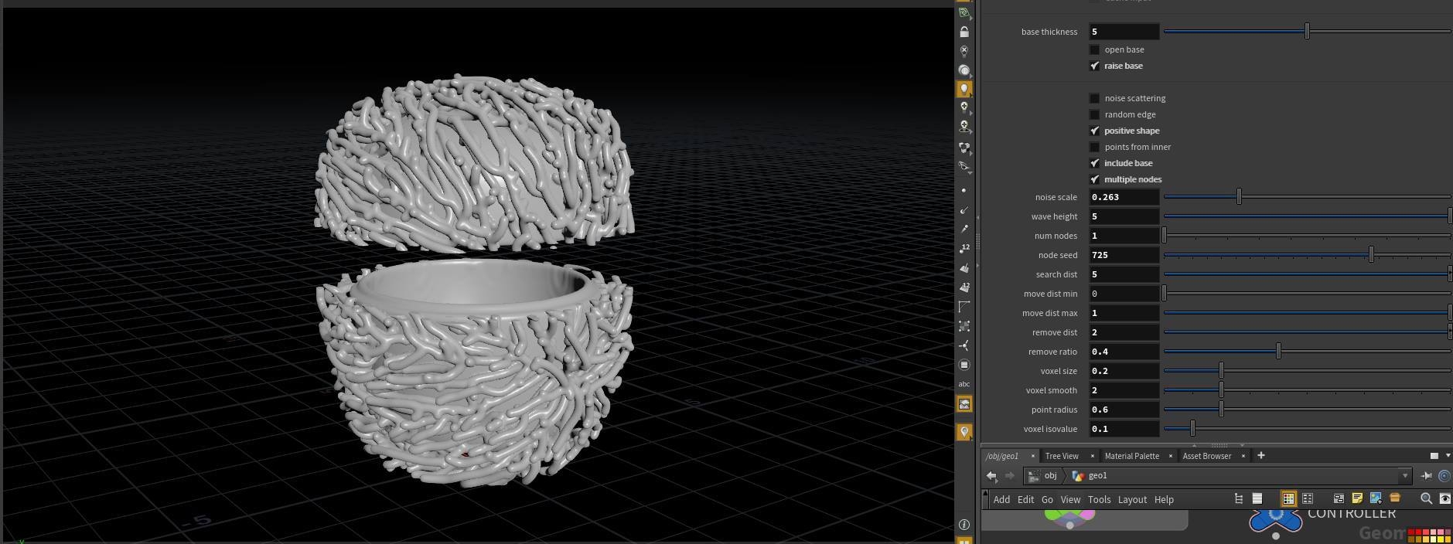Click geo1 node in path breadcrumb
The width and height of the screenshot is (1453, 544).
(1097, 476)
